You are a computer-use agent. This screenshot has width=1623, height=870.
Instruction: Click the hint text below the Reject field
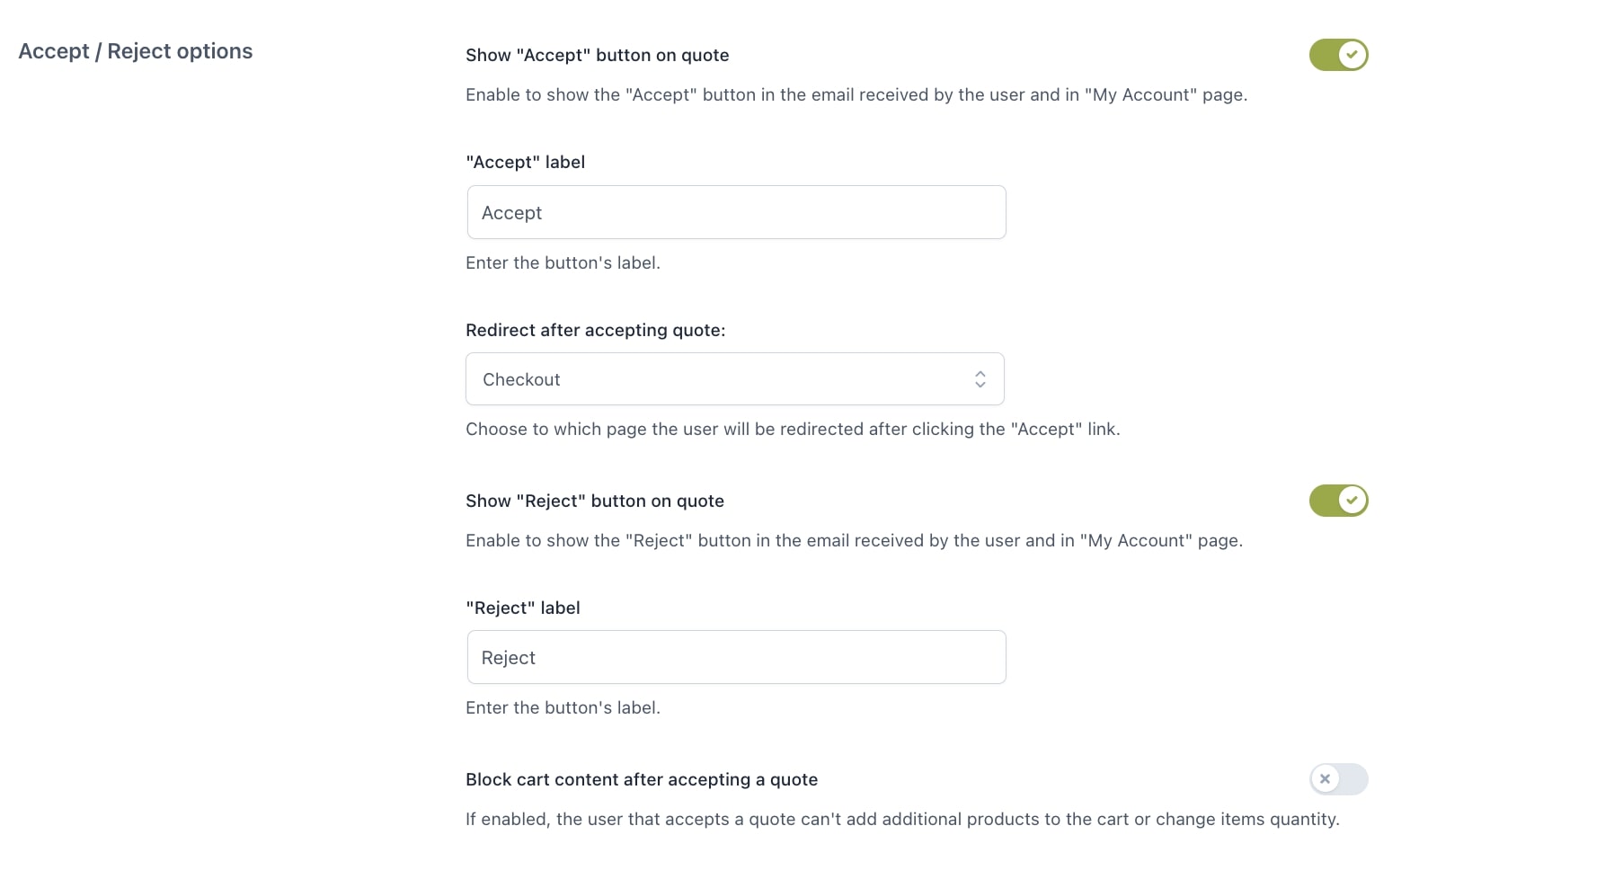pos(563,708)
